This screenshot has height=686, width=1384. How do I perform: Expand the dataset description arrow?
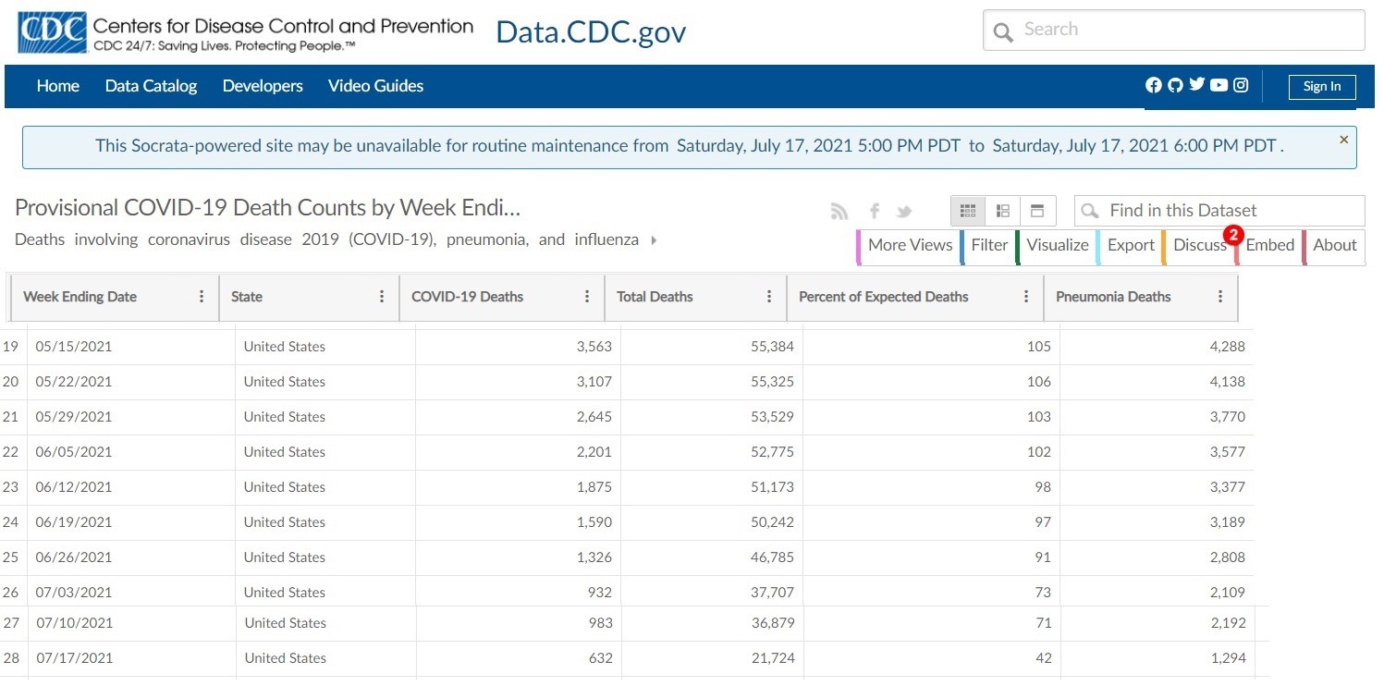[654, 240]
